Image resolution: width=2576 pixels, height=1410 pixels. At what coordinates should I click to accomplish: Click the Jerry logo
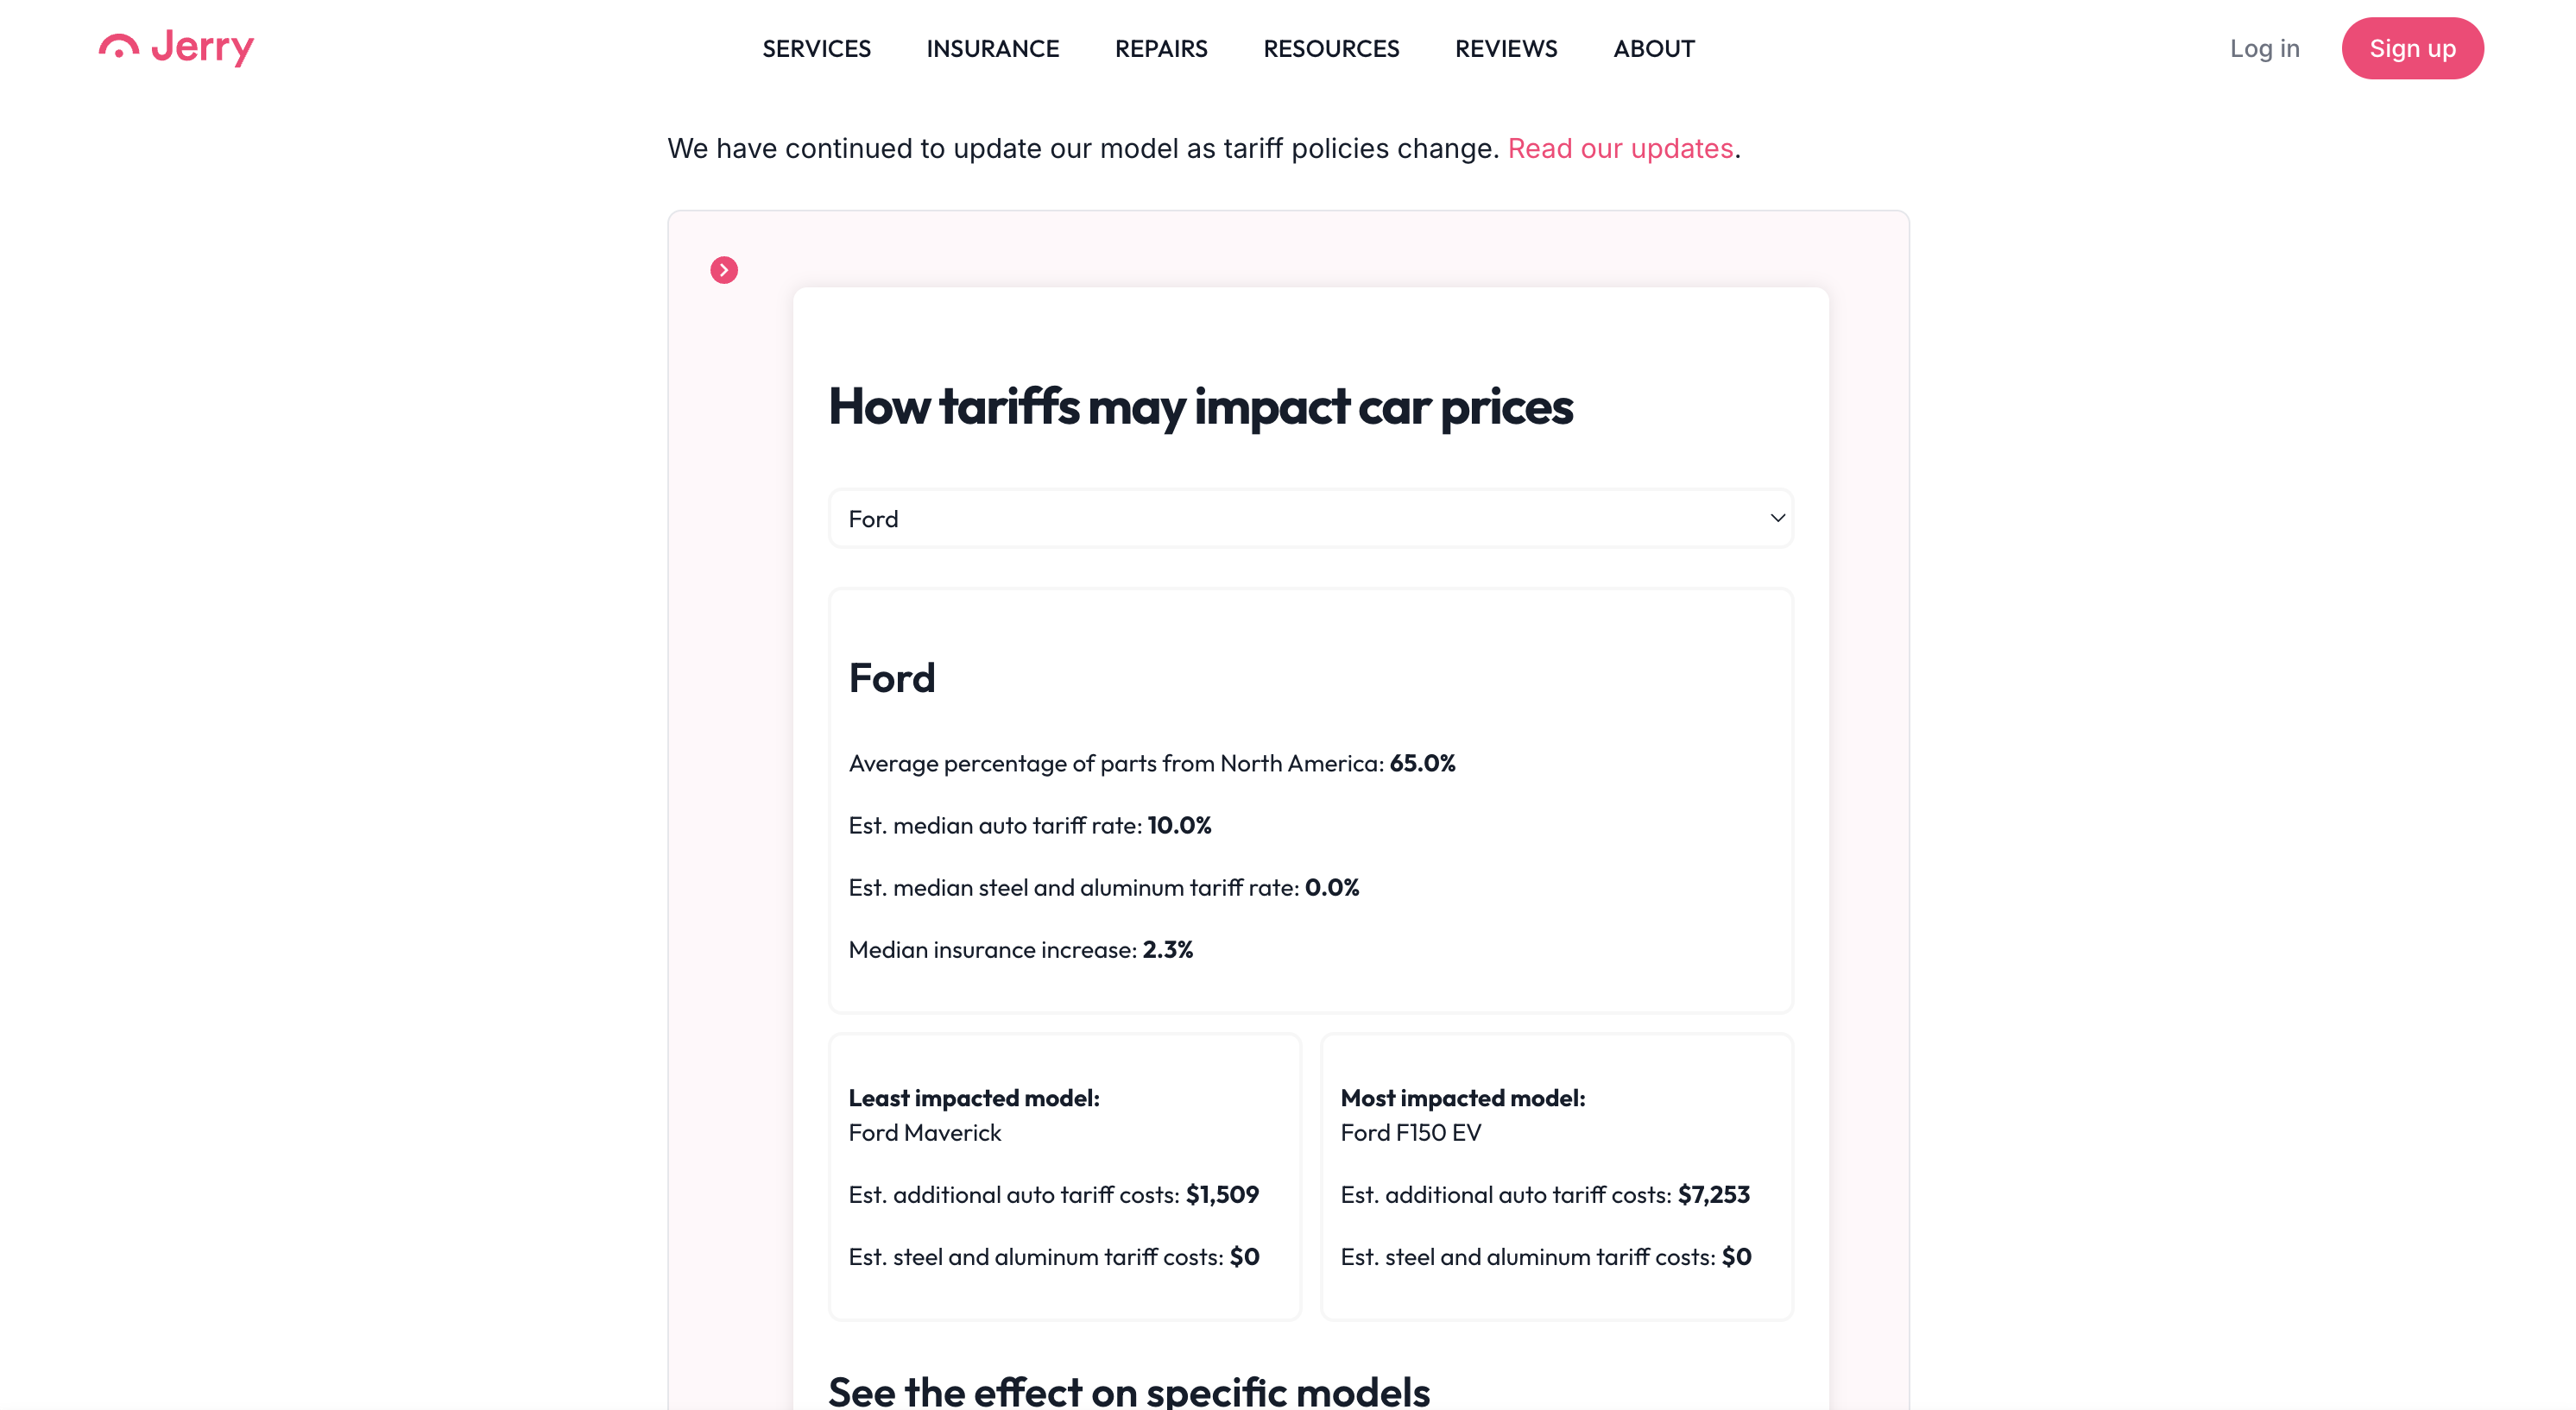pos(176,47)
